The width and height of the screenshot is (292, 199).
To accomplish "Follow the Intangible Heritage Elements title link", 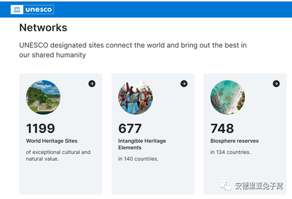I will (x=142, y=144).
